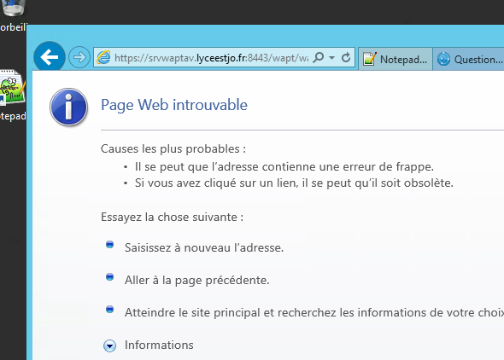504x360 pixels.
Task: Click the blue info circle icon
Action: [x=69, y=107]
